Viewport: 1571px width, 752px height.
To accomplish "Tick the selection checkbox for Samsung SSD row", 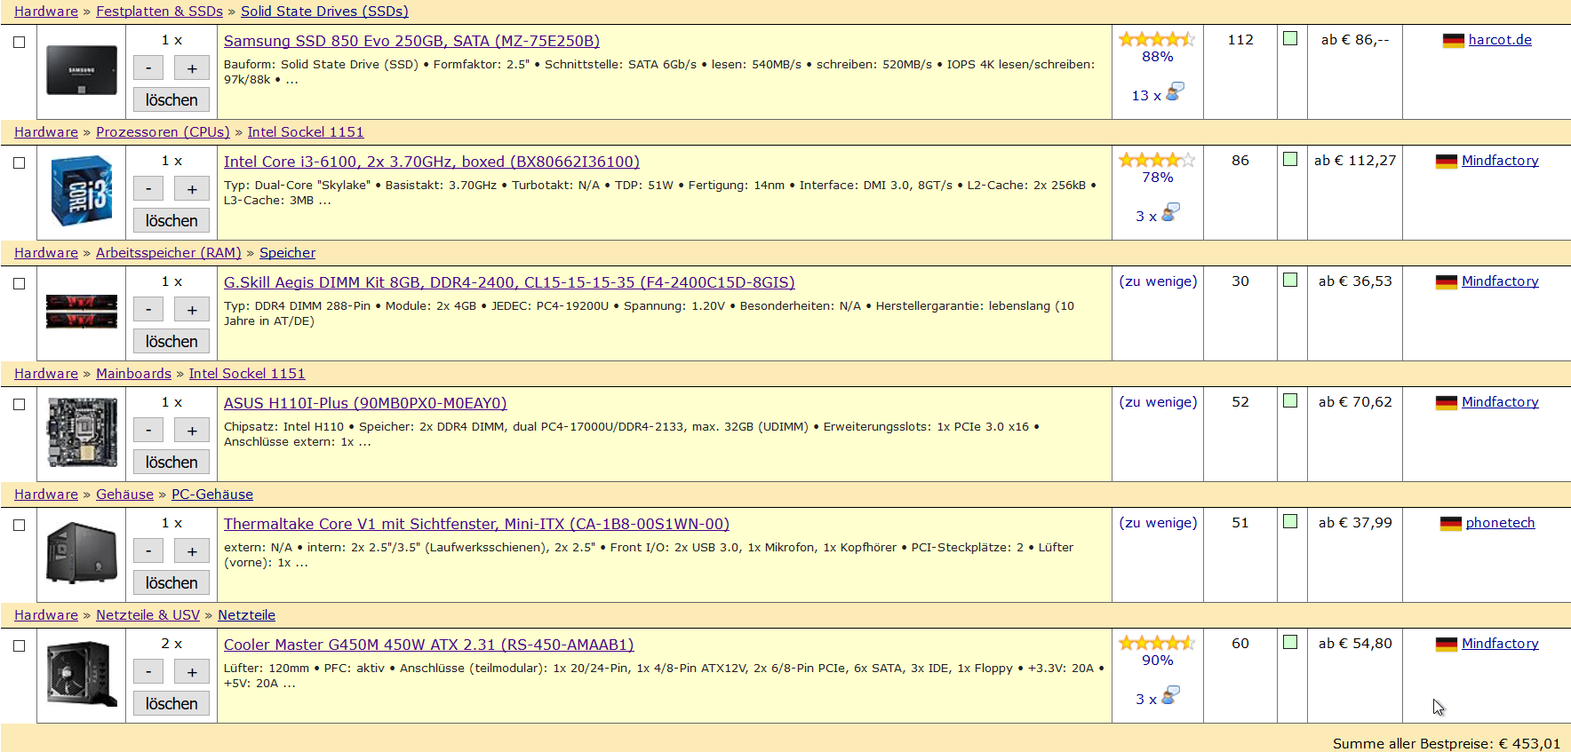I will click(x=19, y=42).
